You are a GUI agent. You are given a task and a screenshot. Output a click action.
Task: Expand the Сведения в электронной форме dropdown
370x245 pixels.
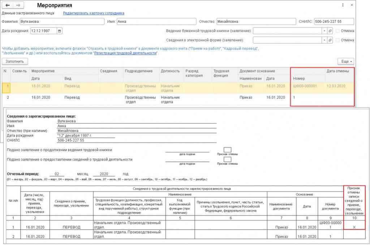tap(324, 40)
